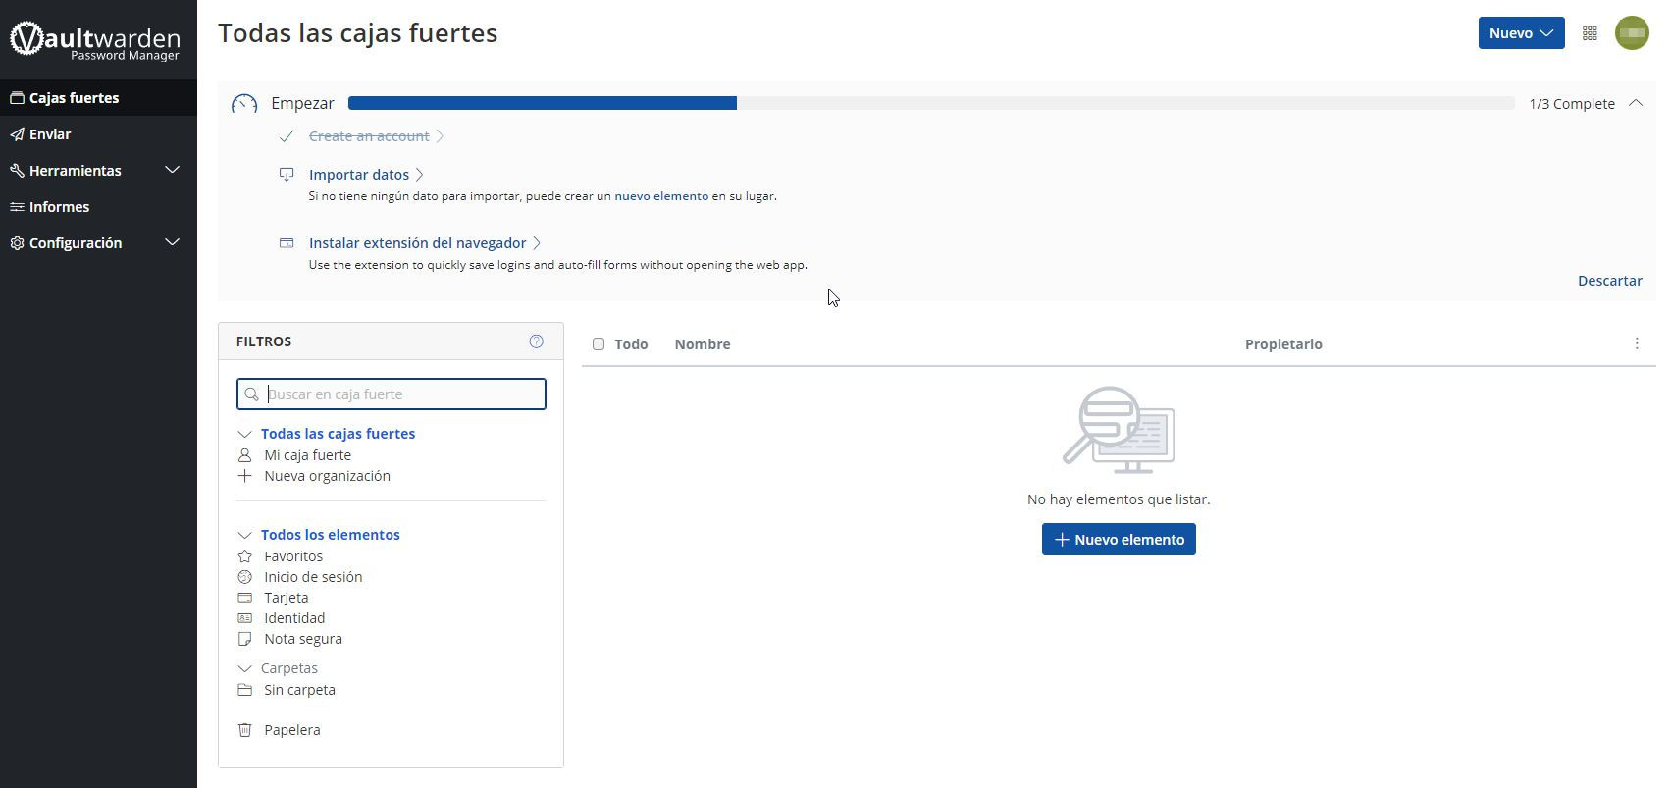Go to Enviar in the sidebar
The image size is (1671, 788).
click(x=50, y=134)
